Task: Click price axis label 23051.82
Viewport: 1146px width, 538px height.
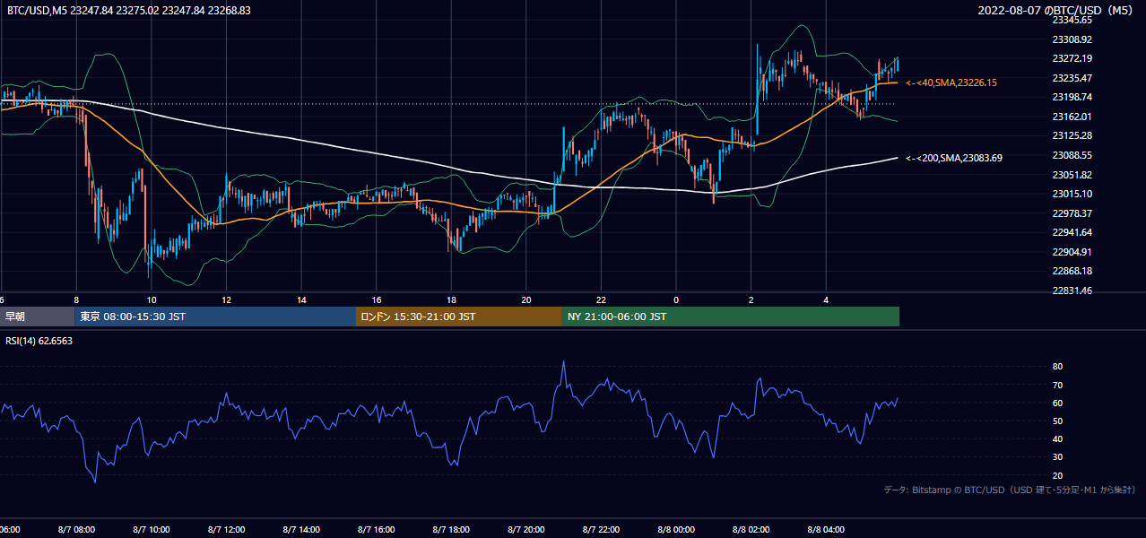Action: pos(1072,175)
